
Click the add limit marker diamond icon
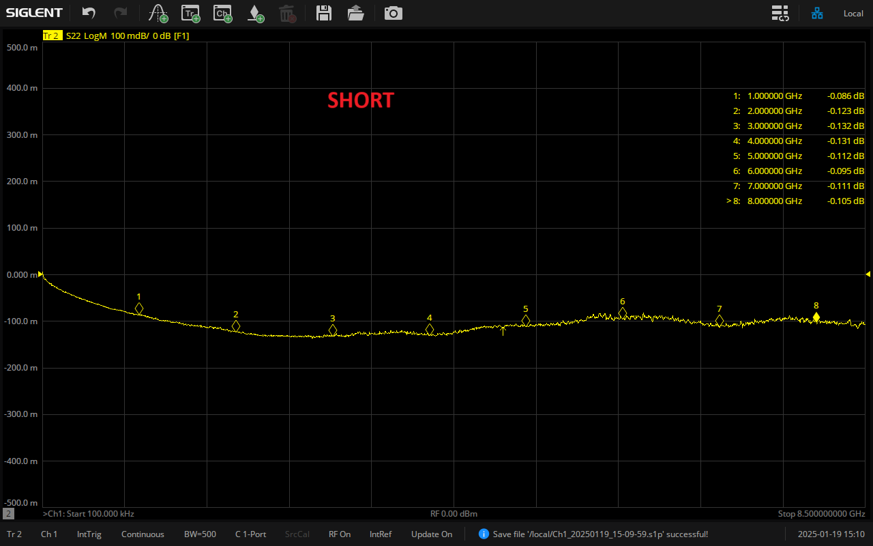[255, 13]
